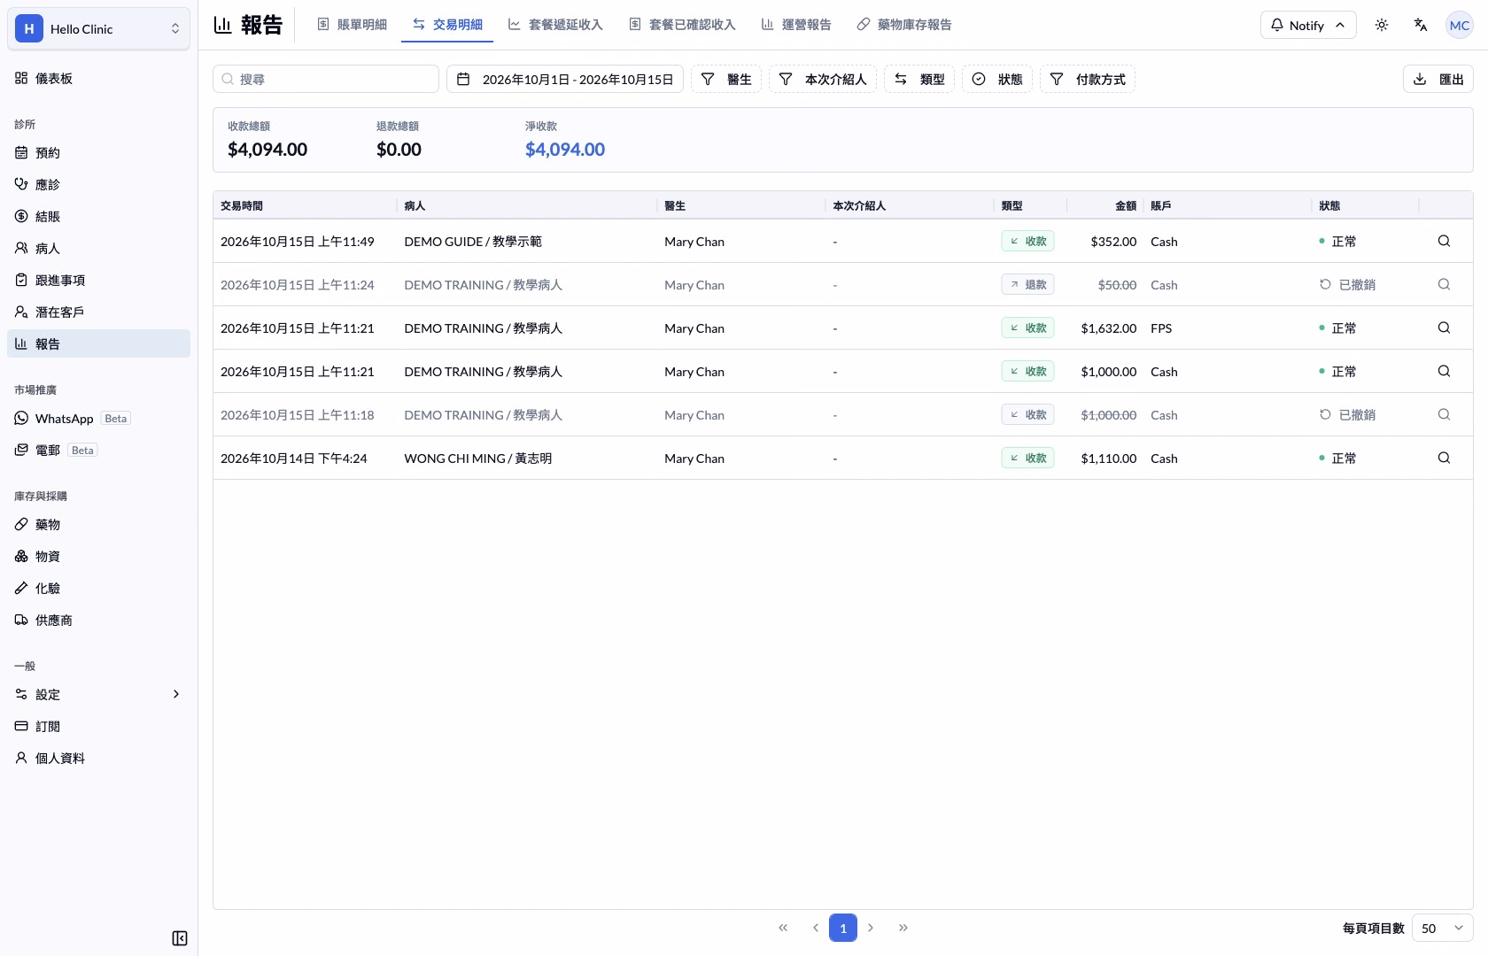View details of the $1,632.00 FPS transaction

click(1444, 328)
